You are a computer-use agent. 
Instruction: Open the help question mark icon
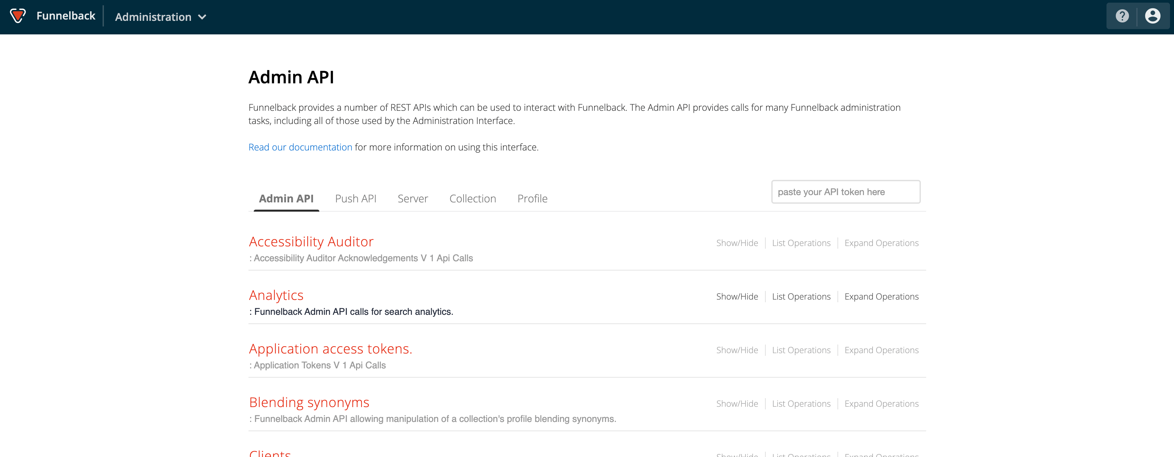pyautogui.click(x=1122, y=16)
